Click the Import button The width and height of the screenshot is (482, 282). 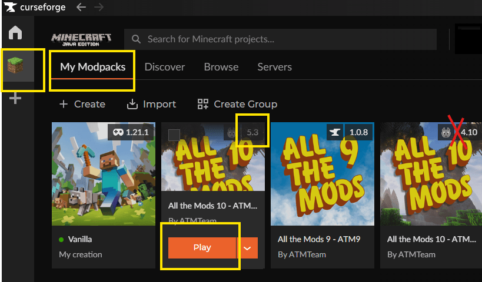click(x=152, y=105)
